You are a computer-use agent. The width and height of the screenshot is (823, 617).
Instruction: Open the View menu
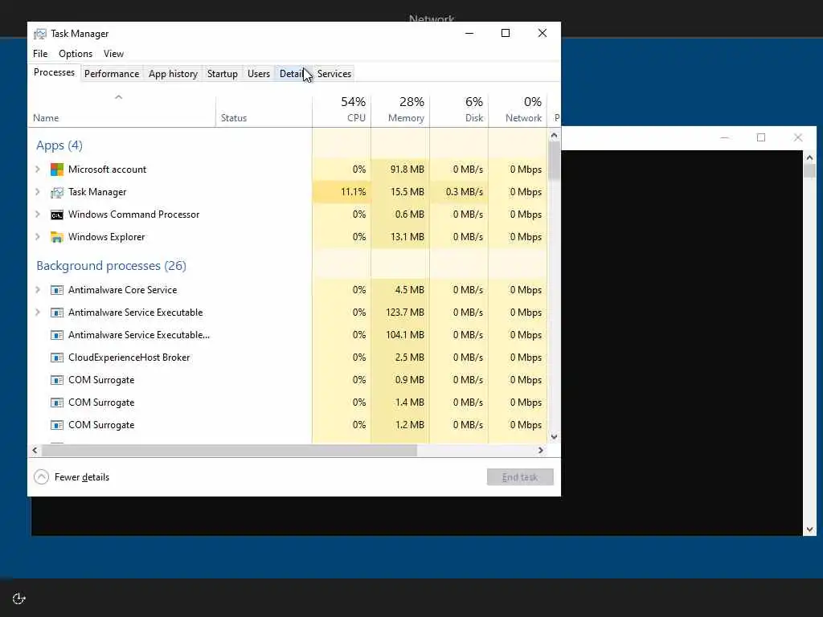pos(113,54)
